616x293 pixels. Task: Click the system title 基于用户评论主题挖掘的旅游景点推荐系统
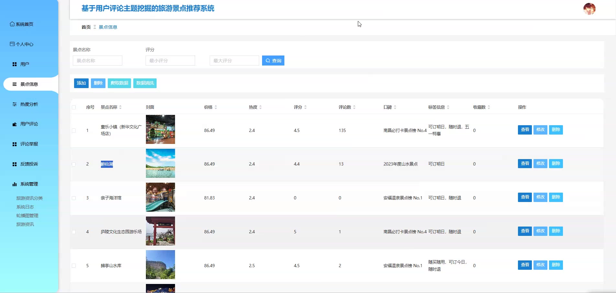(x=148, y=8)
